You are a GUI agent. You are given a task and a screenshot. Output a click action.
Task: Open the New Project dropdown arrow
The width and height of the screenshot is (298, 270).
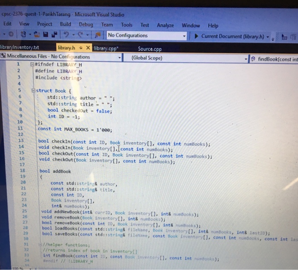pos(30,34)
